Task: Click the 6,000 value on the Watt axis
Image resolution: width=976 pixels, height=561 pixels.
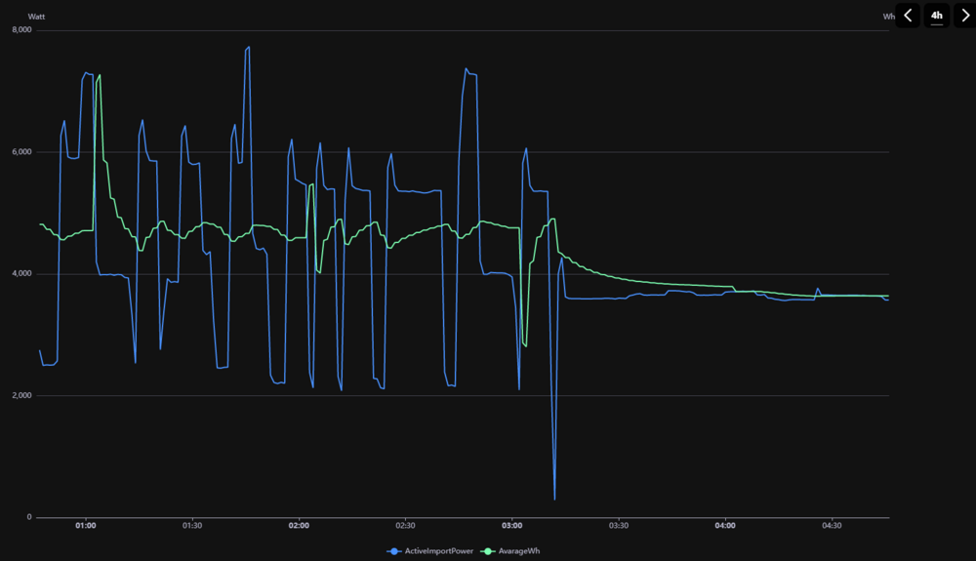Action: coord(21,152)
